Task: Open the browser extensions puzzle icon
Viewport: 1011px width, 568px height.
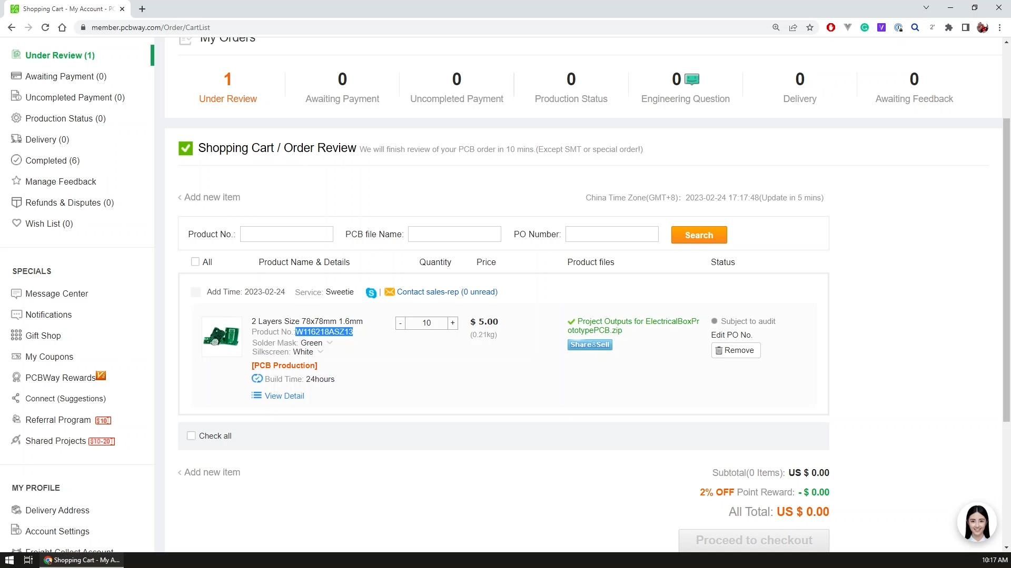Action: point(948,27)
